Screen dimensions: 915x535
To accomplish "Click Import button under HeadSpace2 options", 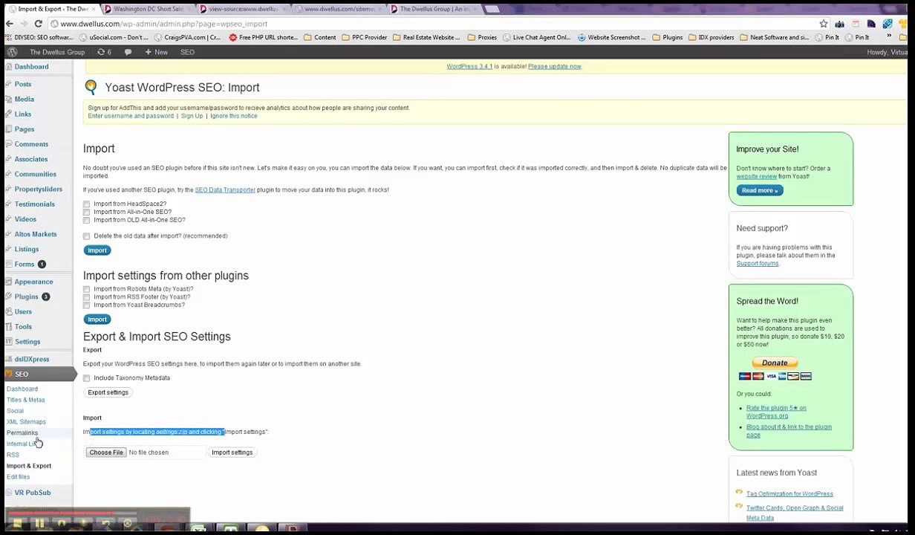I will (97, 250).
